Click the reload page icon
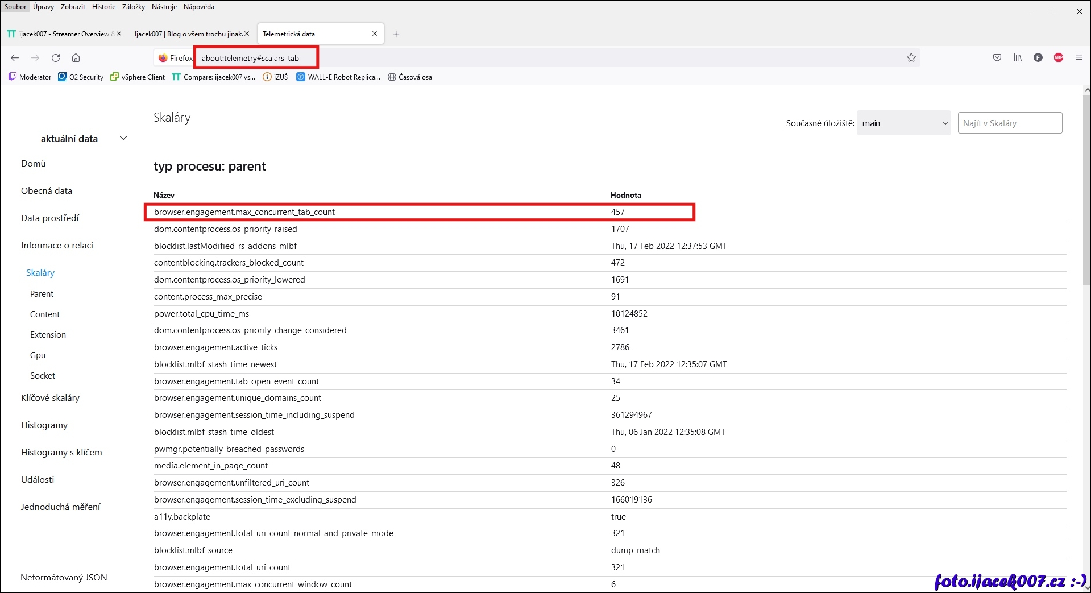Viewport: 1091px width, 593px height. click(x=56, y=58)
